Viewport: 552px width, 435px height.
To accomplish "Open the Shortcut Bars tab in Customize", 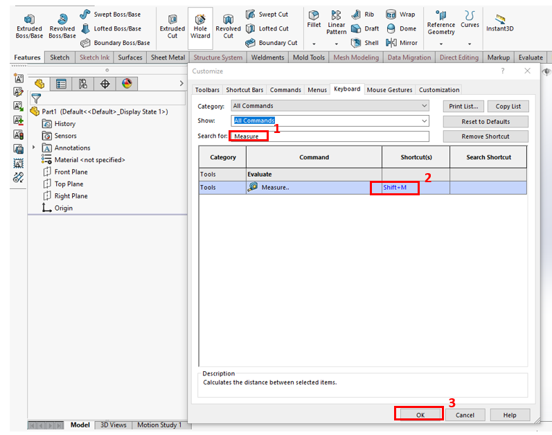I will pos(244,90).
